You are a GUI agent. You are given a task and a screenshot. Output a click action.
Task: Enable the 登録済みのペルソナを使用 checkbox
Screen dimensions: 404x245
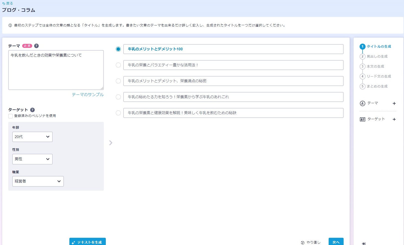click(x=10, y=116)
